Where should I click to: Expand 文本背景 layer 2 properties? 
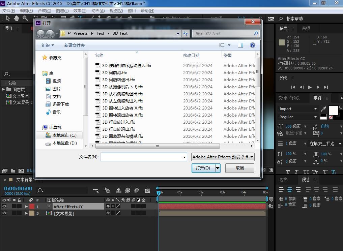(26, 213)
